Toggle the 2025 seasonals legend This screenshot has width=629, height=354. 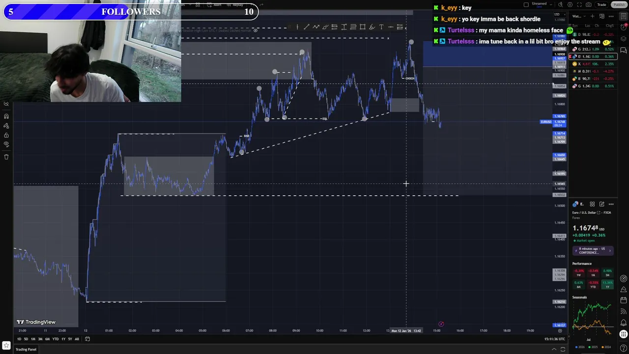click(593, 347)
